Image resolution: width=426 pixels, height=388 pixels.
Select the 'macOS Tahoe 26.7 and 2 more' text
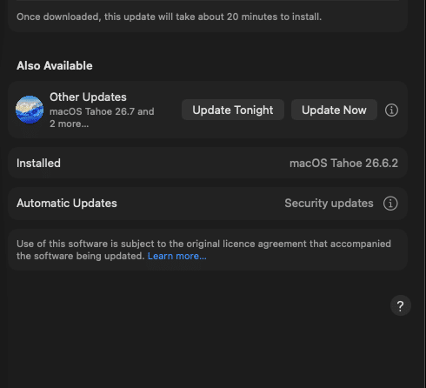coord(102,117)
